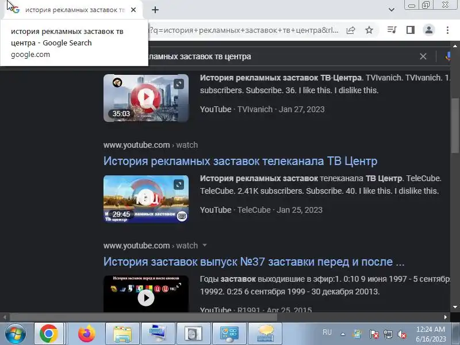Click Chrome icon in the taskbar
The height and width of the screenshot is (345, 460).
pyautogui.click(x=49, y=333)
